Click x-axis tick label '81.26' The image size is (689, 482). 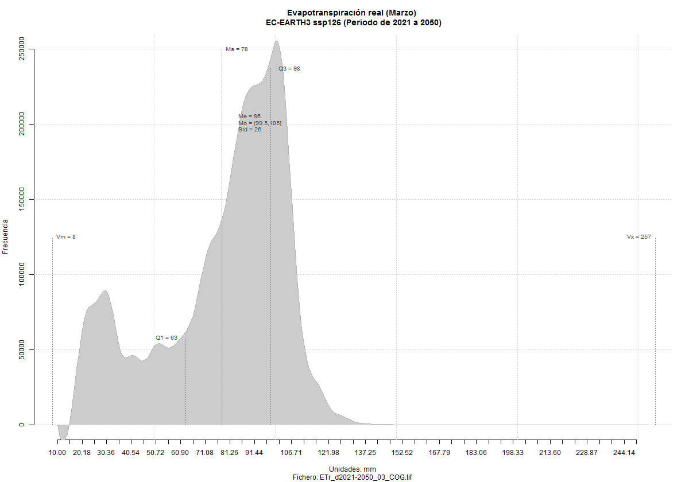229,453
